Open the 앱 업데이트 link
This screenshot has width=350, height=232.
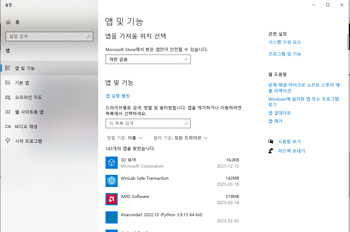point(280,113)
